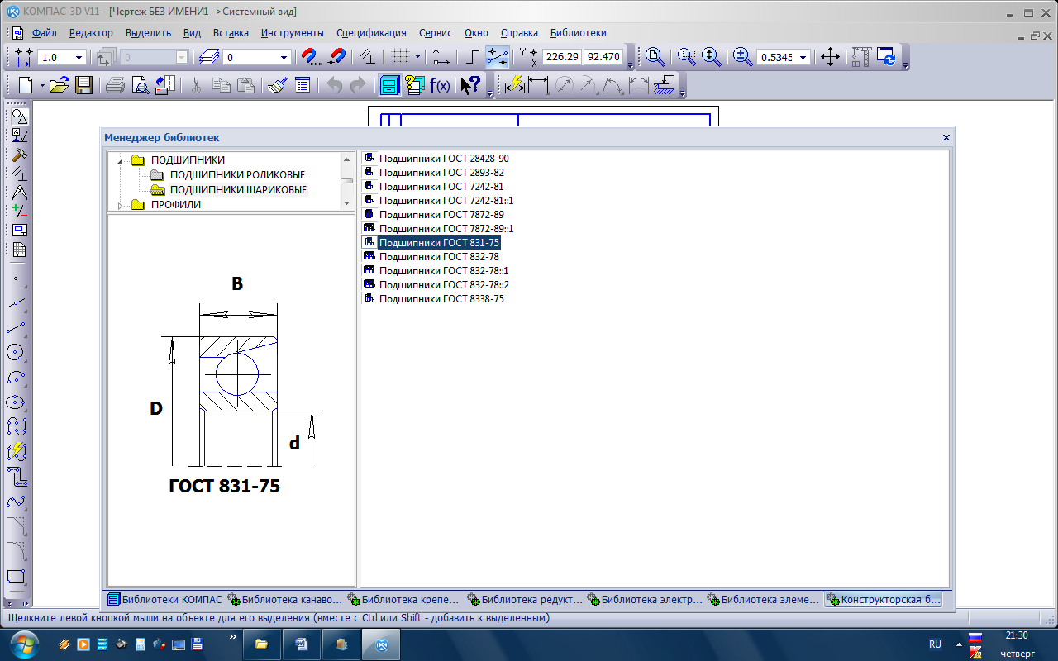This screenshot has height=661, width=1058.
Task: Open the cursor step 1.0 dropdown
Action: click(x=79, y=58)
